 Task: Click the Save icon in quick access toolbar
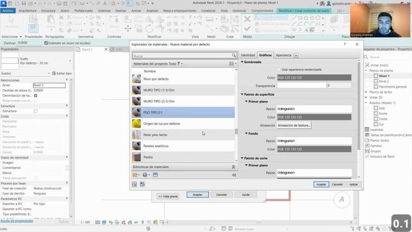coord(23,3)
